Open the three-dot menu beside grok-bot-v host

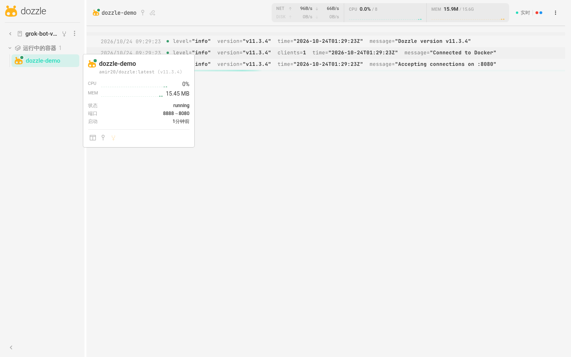click(x=75, y=34)
